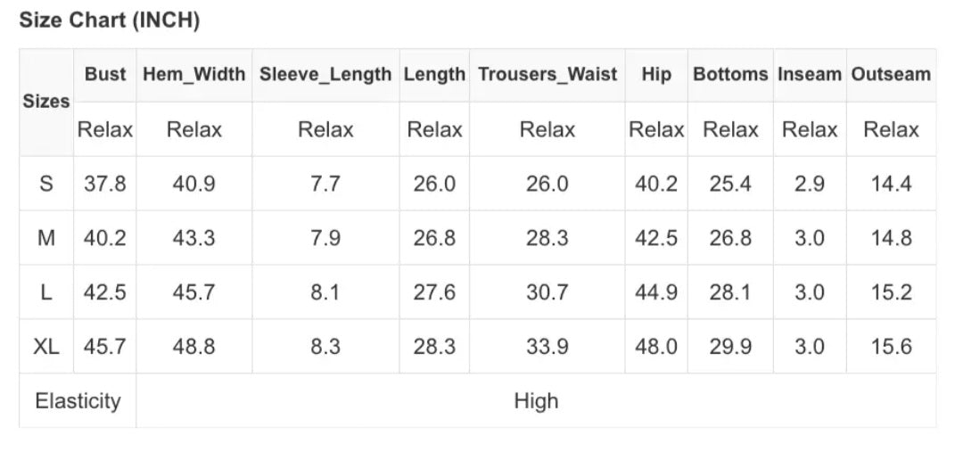Click the Sleeve_Length column header

click(x=325, y=75)
